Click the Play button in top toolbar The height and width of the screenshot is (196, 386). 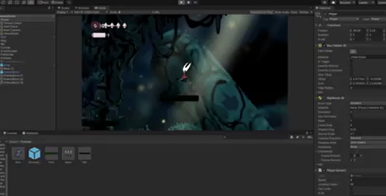[181, 2]
